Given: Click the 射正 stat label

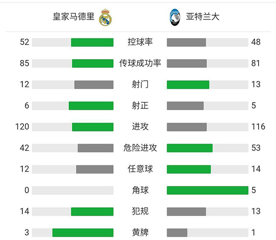Looking at the screenshot, I should (140, 106).
